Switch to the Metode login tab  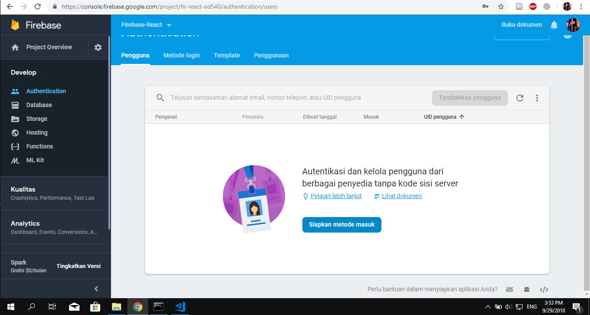(x=181, y=55)
